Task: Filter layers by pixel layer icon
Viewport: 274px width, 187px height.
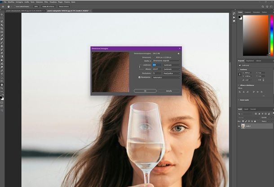Action: (x=256, y=114)
